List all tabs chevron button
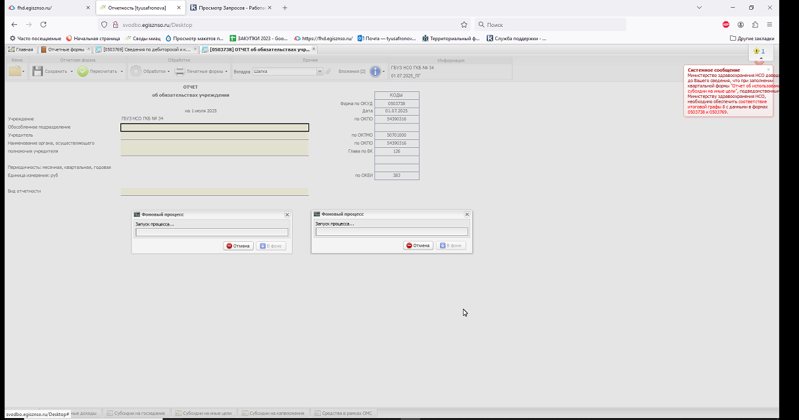 point(700,8)
